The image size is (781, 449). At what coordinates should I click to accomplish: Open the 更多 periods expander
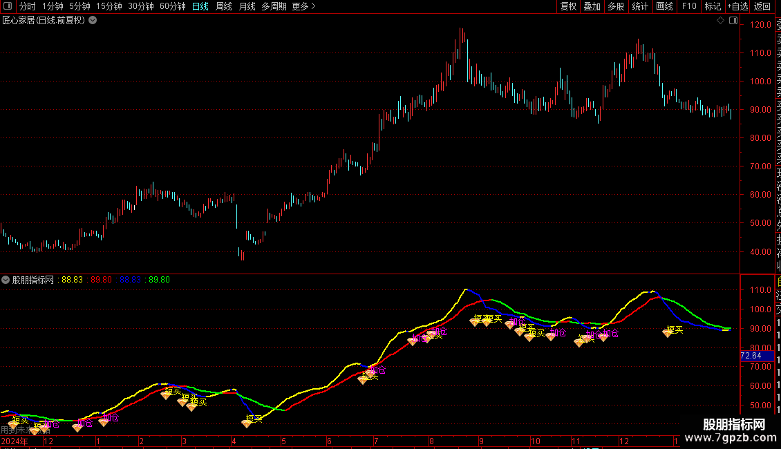(x=303, y=6)
